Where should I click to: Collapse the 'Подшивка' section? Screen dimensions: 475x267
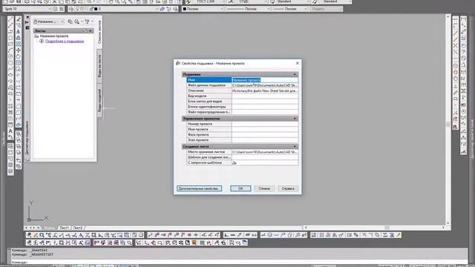[295, 74]
